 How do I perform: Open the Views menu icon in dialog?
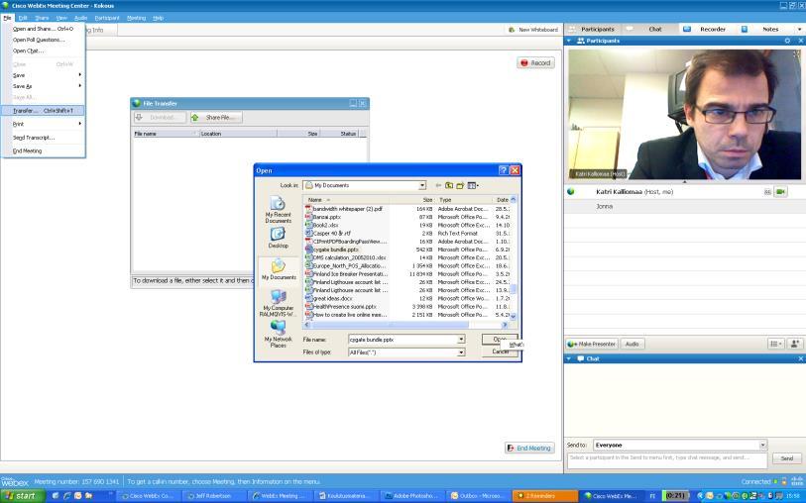[473, 185]
